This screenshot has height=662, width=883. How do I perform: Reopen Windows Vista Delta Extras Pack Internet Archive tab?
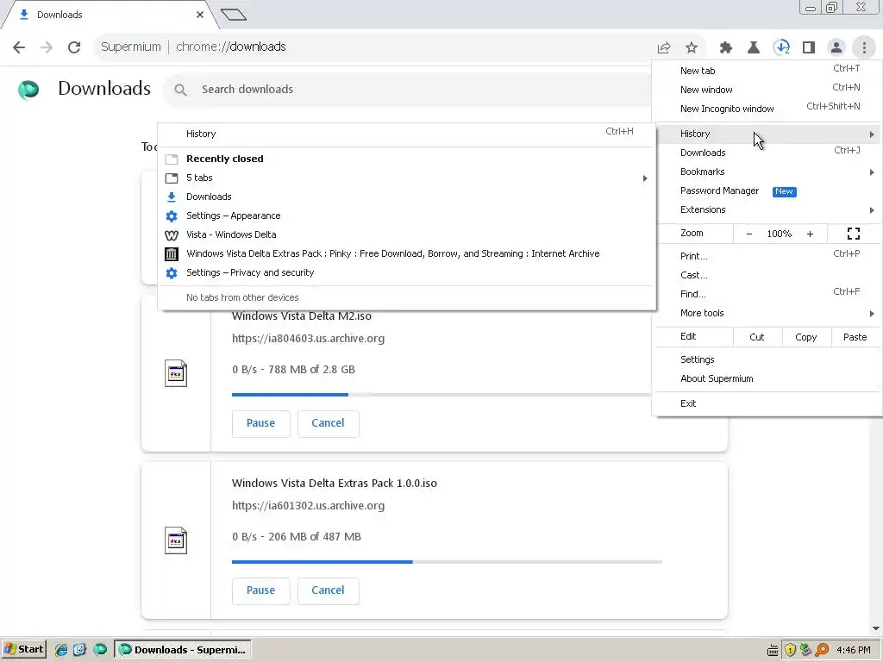407,254
